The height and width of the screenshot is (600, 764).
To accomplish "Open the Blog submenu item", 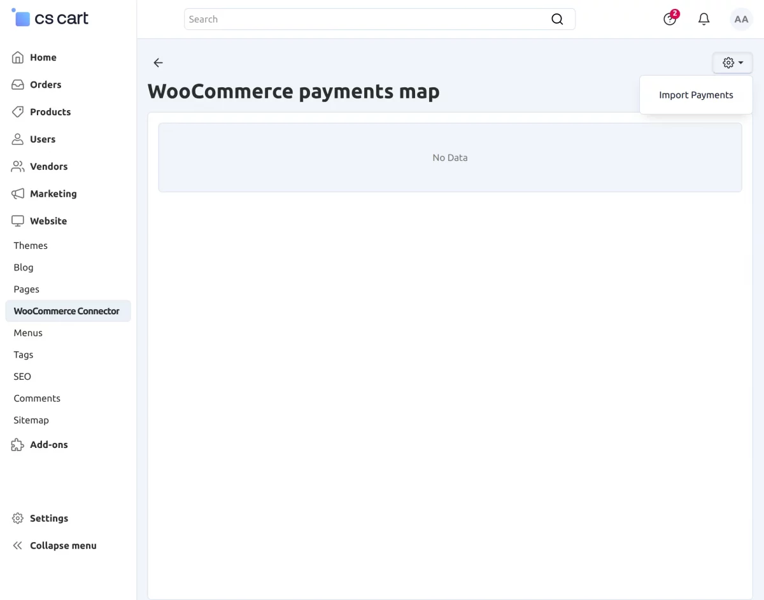I will pos(24,267).
